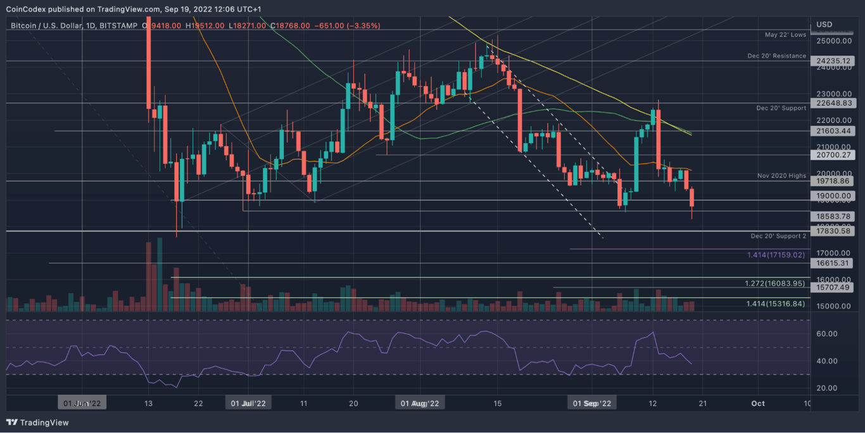Select the 1.414(17159.02) Fibonacci level label

tap(775, 255)
